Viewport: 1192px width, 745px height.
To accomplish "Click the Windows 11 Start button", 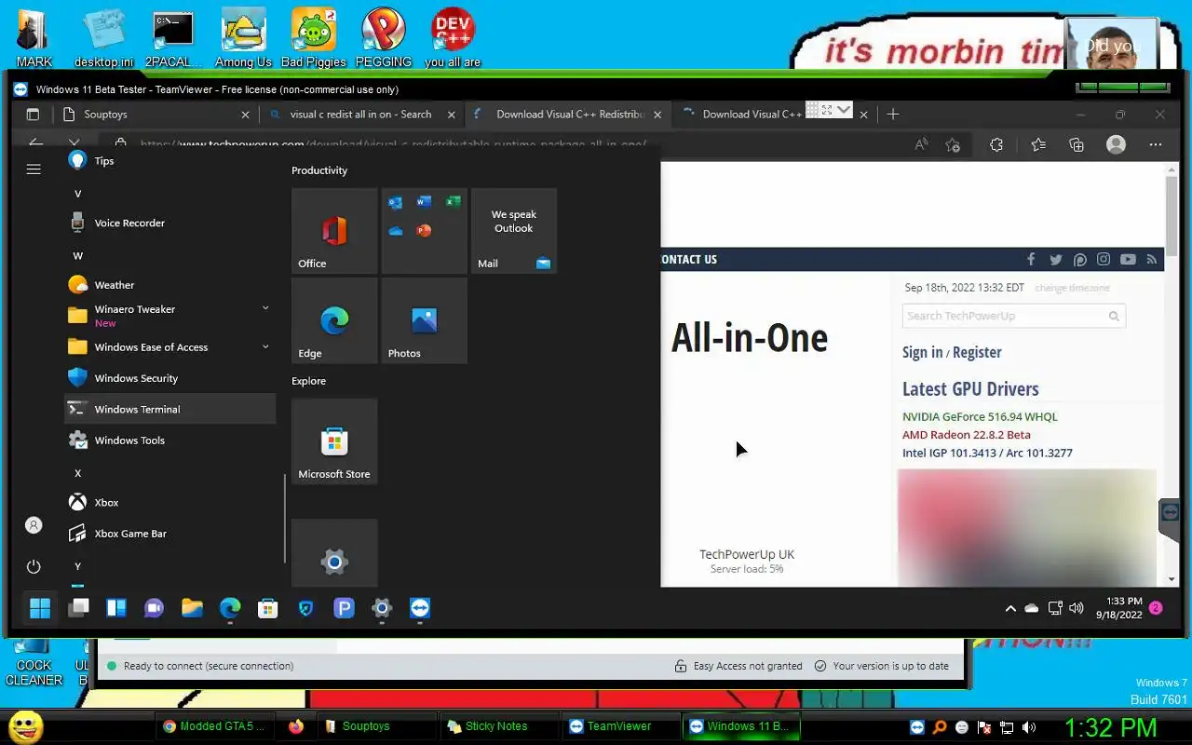I will click(40, 608).
